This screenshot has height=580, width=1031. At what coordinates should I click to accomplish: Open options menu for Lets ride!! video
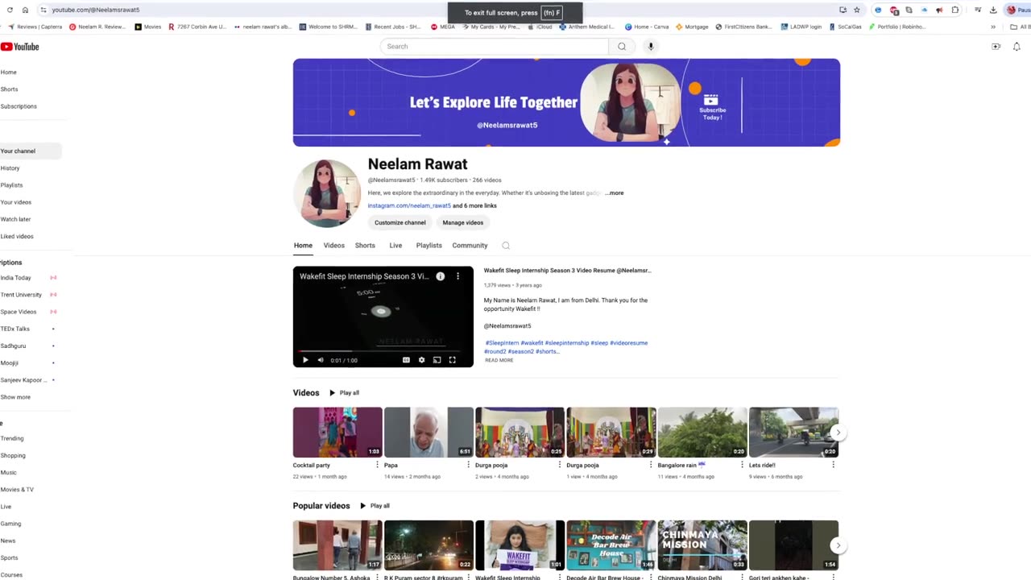click(x=833, y=465)
